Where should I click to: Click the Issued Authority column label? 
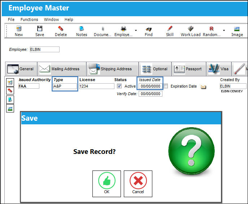click(35, 80)
